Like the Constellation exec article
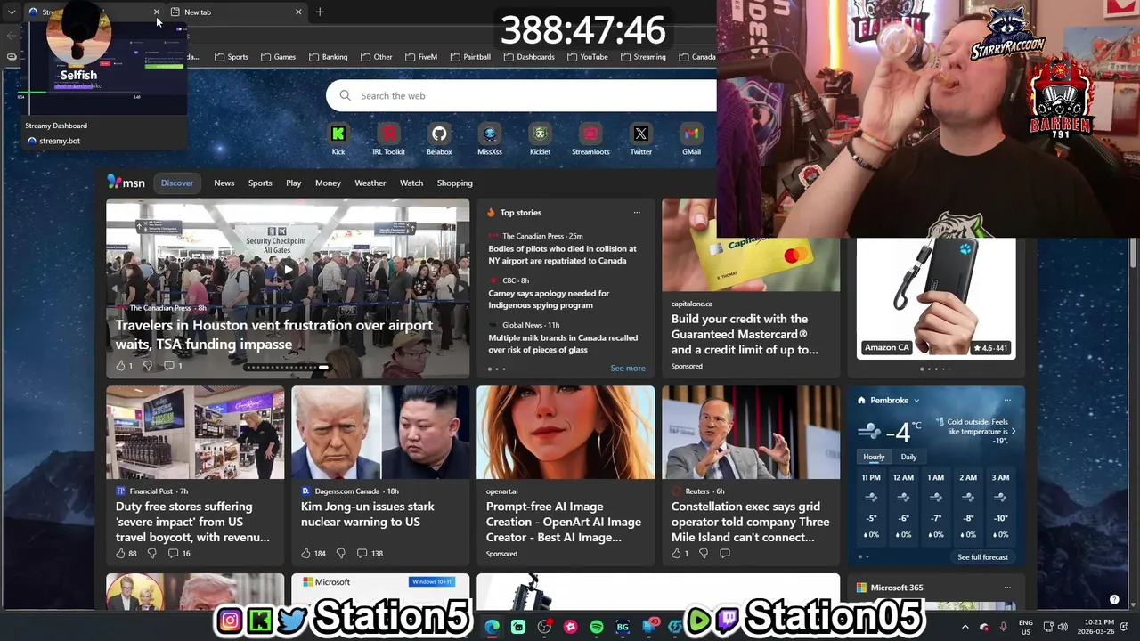This screenshot has width=1140, height=641. [x=677, y=553]
